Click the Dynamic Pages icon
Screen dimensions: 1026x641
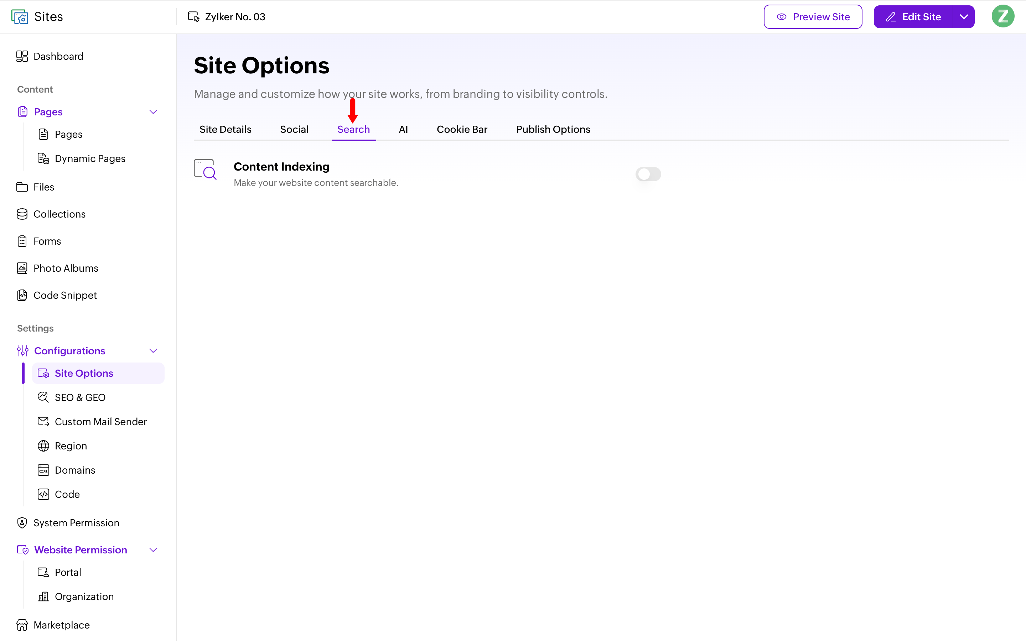pyautogui.click(x=43, y=158)
